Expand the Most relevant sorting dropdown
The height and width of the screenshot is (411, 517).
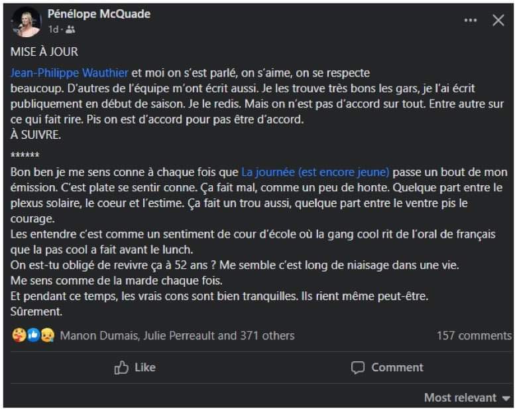[467, 398]
